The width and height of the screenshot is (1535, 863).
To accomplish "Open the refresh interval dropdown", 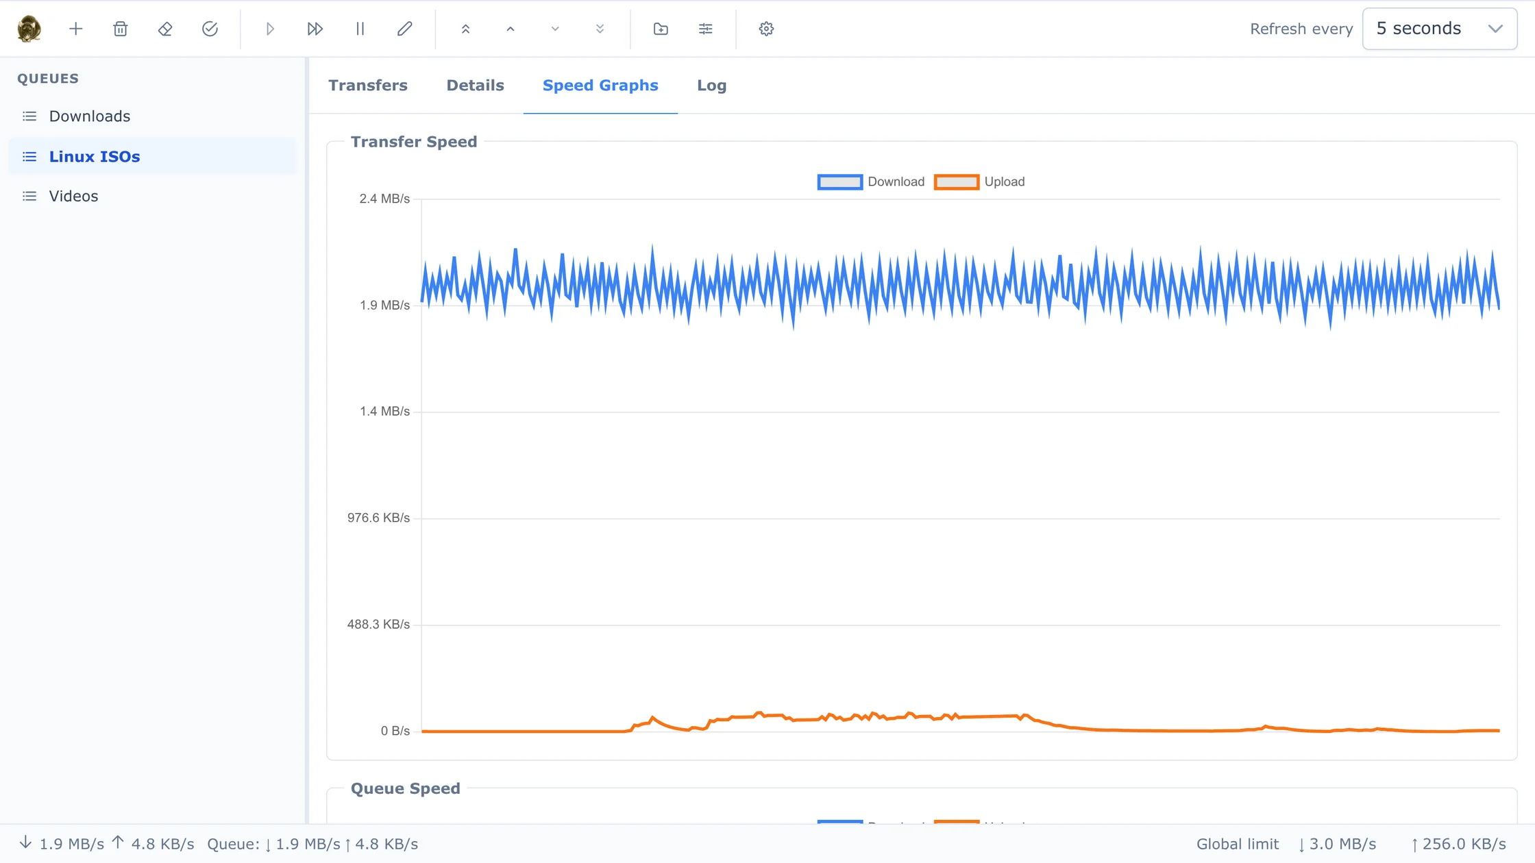I will point(1439,29).
